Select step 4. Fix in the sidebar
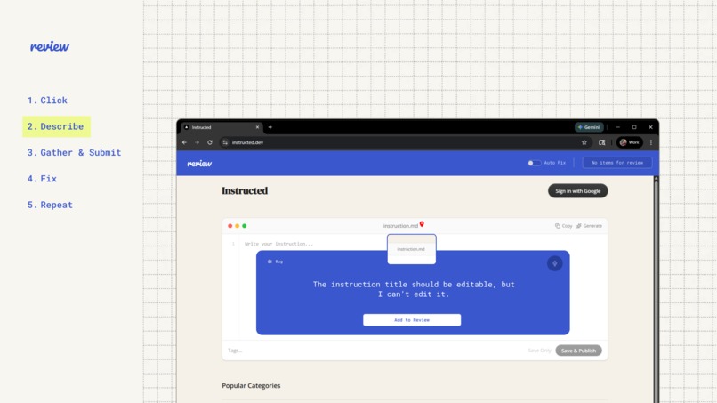The image size is (717, 403). click(42, 179)
